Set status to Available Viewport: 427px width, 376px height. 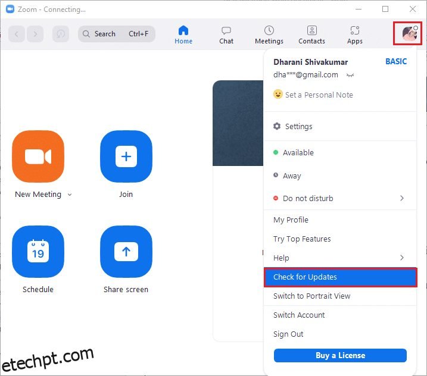click(340, 152)
